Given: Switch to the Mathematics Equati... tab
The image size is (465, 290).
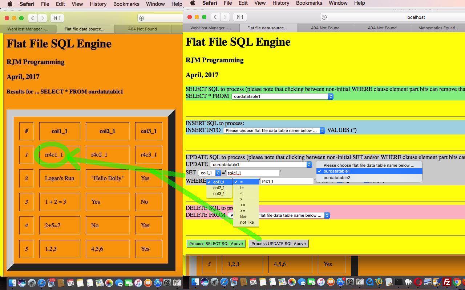Looking at the screenshot, I should pos(438,28).
